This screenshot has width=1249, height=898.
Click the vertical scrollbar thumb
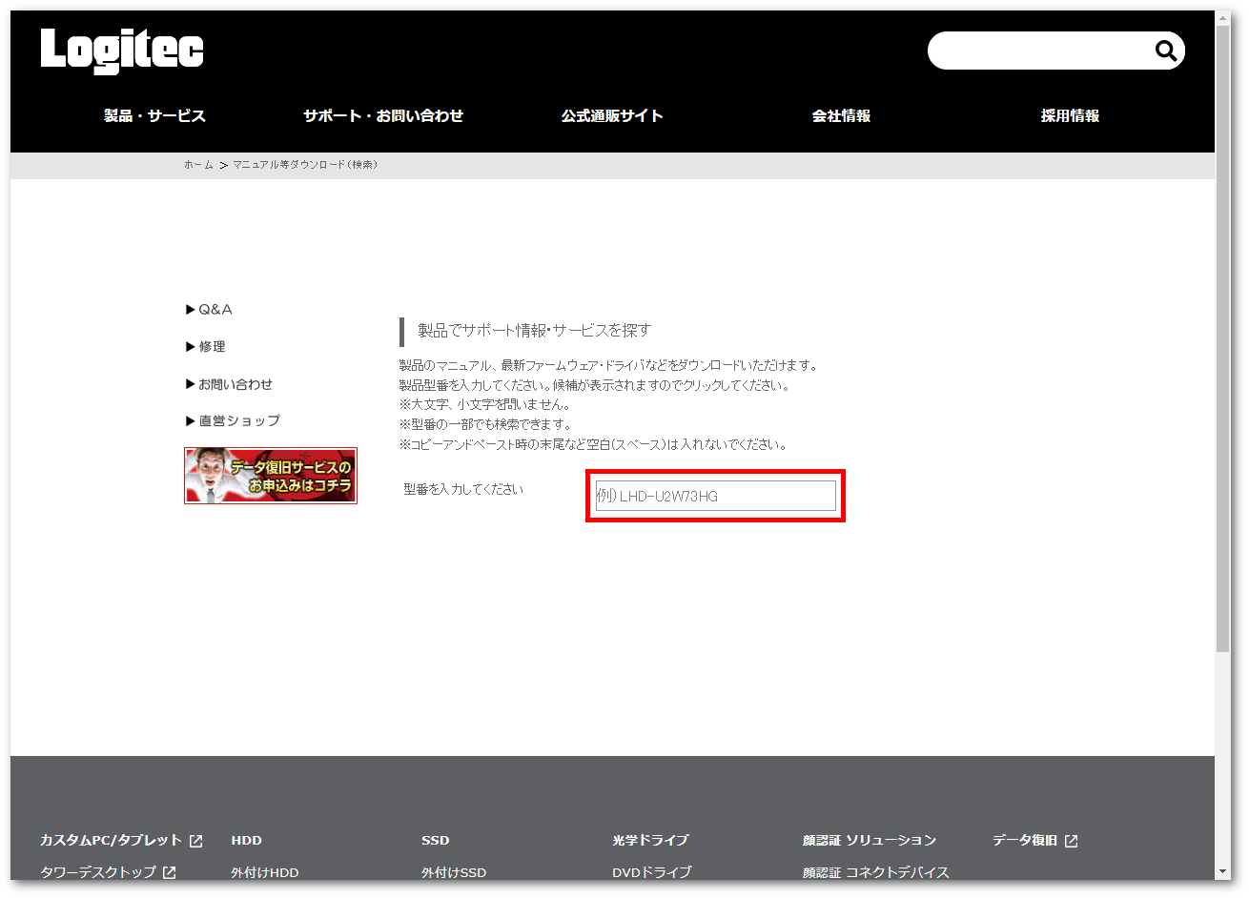[1223, 338]
